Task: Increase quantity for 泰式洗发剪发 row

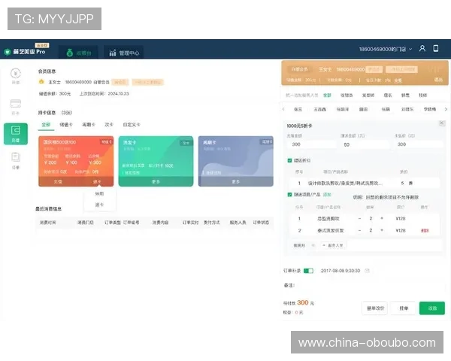Action: [382, 230]
